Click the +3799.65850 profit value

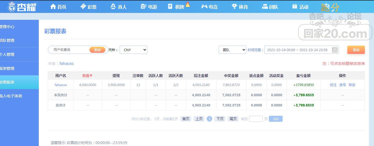point(304,85)
